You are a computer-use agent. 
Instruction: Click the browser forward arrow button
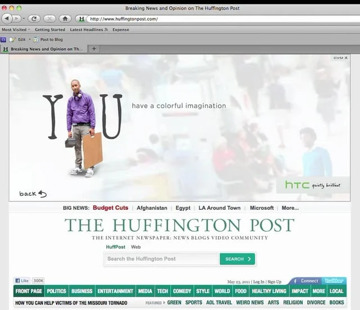point(17,19)
